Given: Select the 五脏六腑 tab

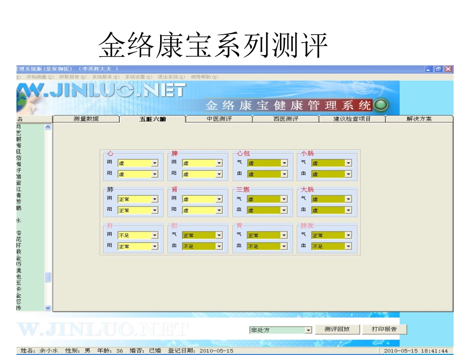Looking at the screenshot, I should pyautogui.click(x=153, y=119).
